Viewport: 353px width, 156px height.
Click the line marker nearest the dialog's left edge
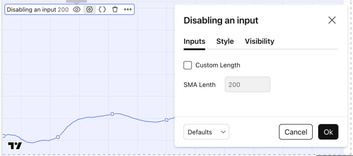point(167,120)
